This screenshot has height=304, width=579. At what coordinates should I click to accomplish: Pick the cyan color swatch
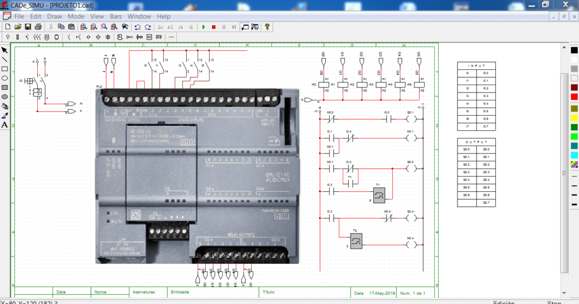[574, 155]
